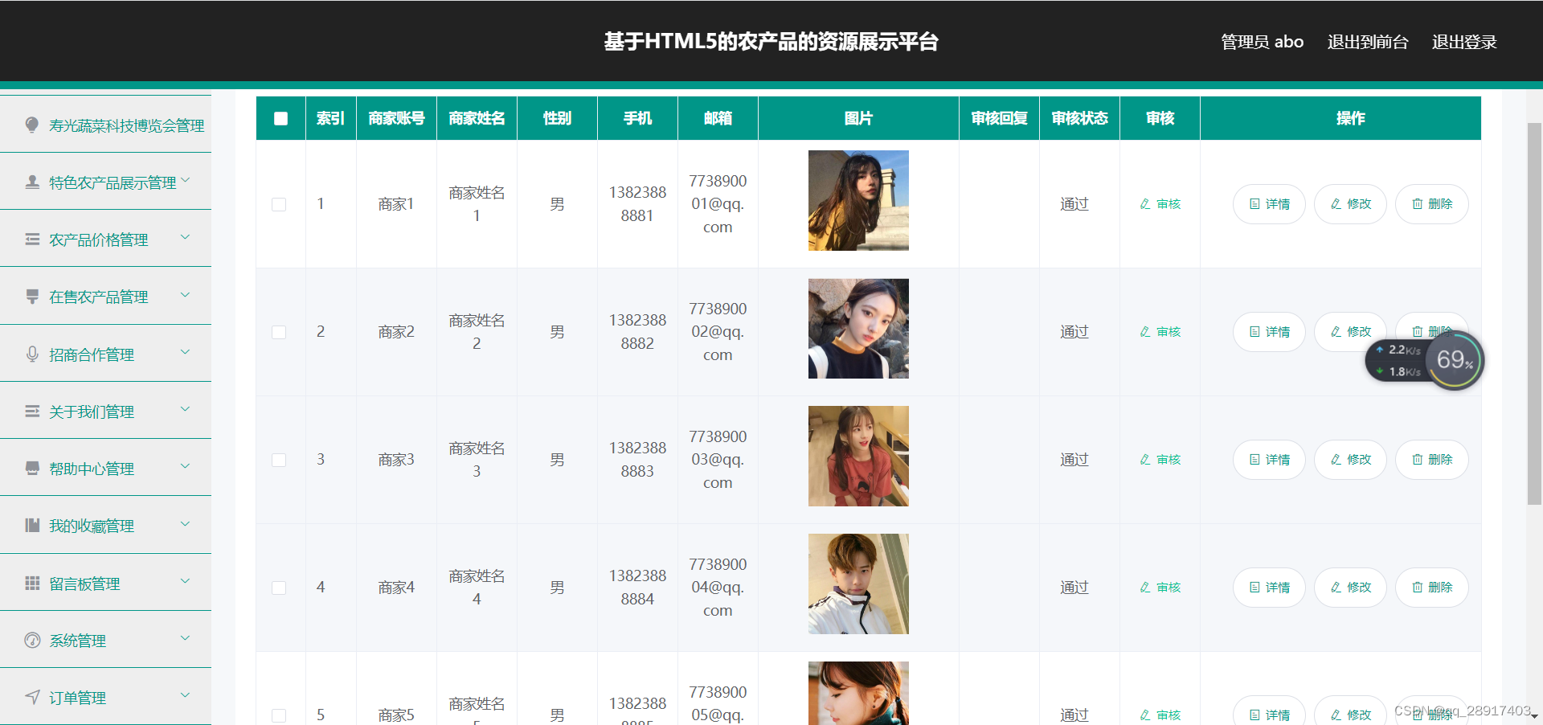Viewport: 1543px width, 725px height.
Task: Expand the 在售农产品管理 chevron
Action: tap(186, 295)
